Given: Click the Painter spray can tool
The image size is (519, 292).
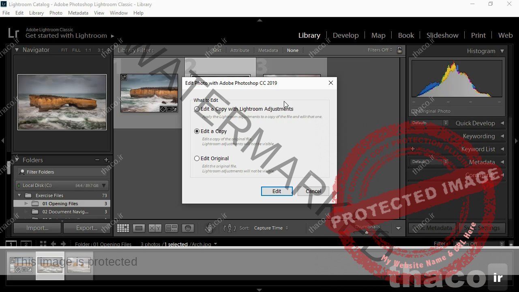Looking at the screenshot, I should [210, 228].
